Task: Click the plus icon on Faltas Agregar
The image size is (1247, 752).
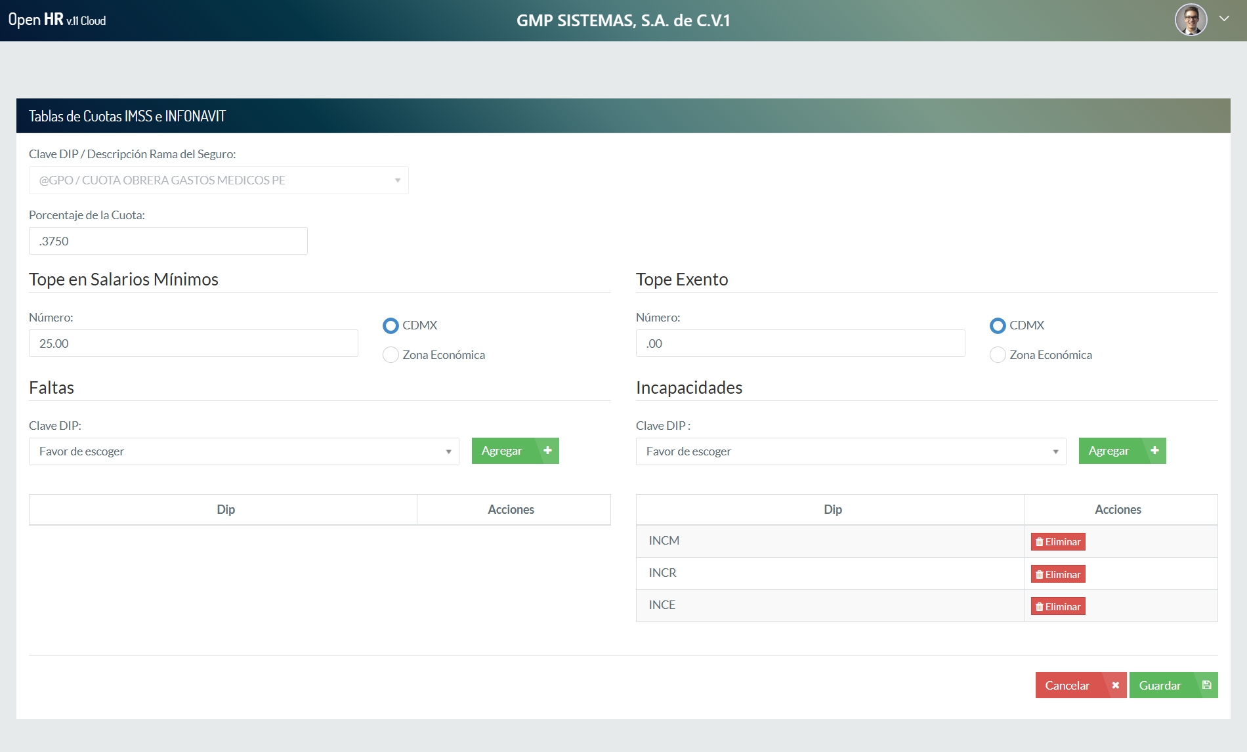Action: 547,451
